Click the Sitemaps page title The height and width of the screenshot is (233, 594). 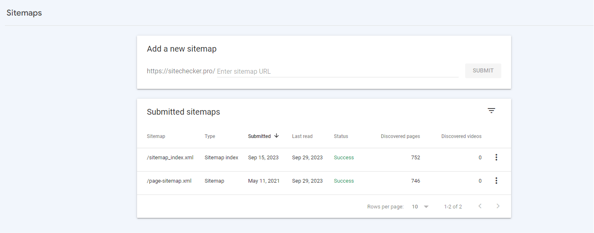pyautogui.click(x=24, y=13)
